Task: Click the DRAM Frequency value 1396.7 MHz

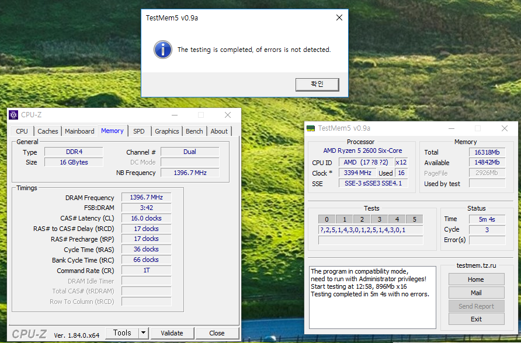Action: pos(146,197)
